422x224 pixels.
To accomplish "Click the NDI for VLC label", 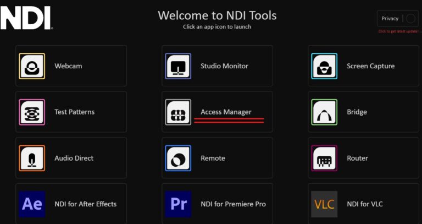I will pyautogui.click(x=365, y=204).
